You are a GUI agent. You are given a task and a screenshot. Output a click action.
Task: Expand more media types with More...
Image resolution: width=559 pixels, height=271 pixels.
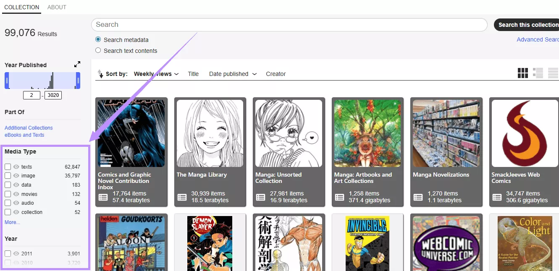pos(12,222)
